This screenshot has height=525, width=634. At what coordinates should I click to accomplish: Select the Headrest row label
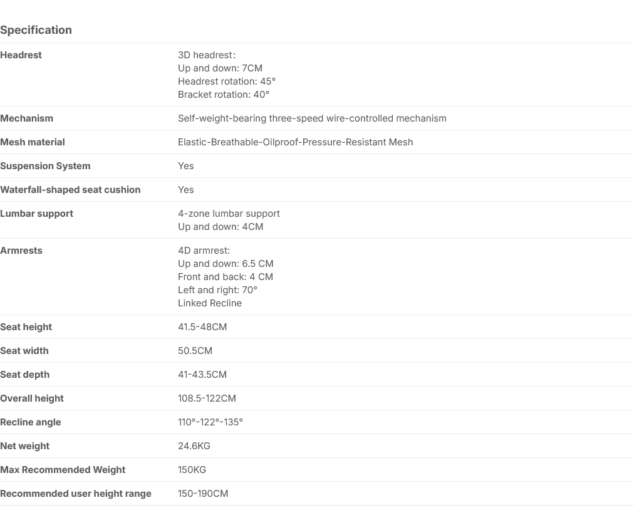click(21, 55)
